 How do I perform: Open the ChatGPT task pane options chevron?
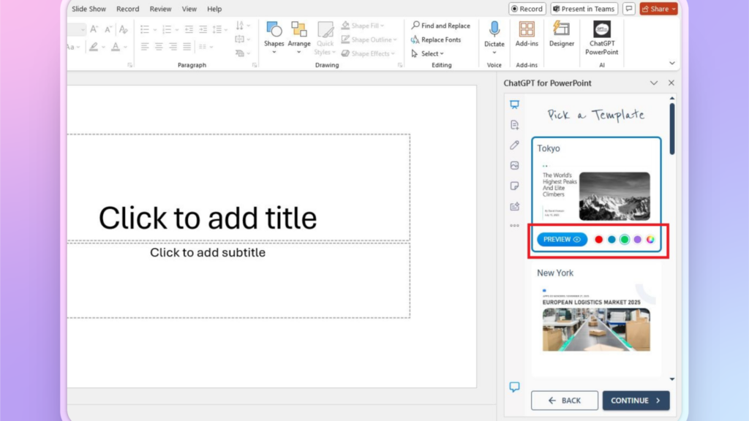tap(653, 83)
